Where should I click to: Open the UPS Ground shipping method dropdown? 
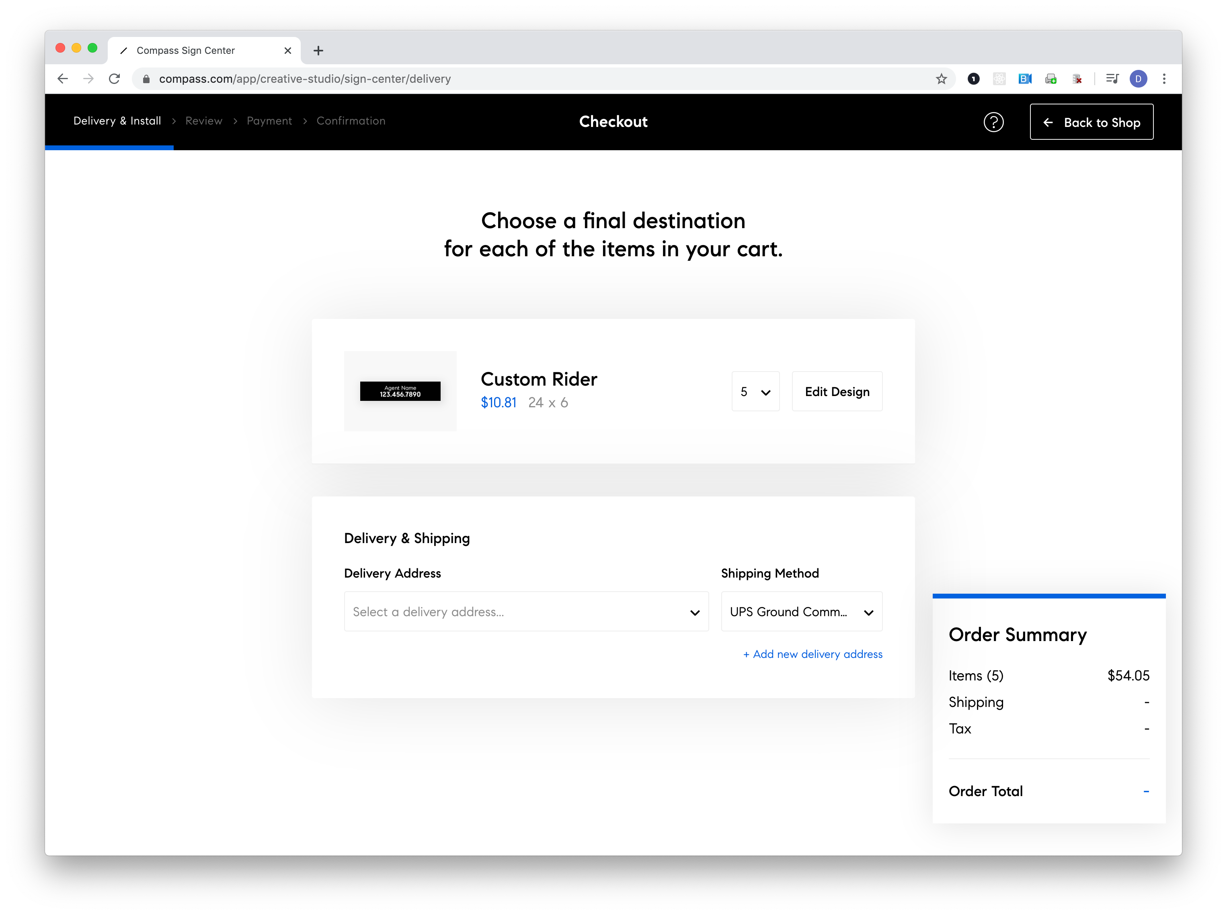tap(801, 611)
